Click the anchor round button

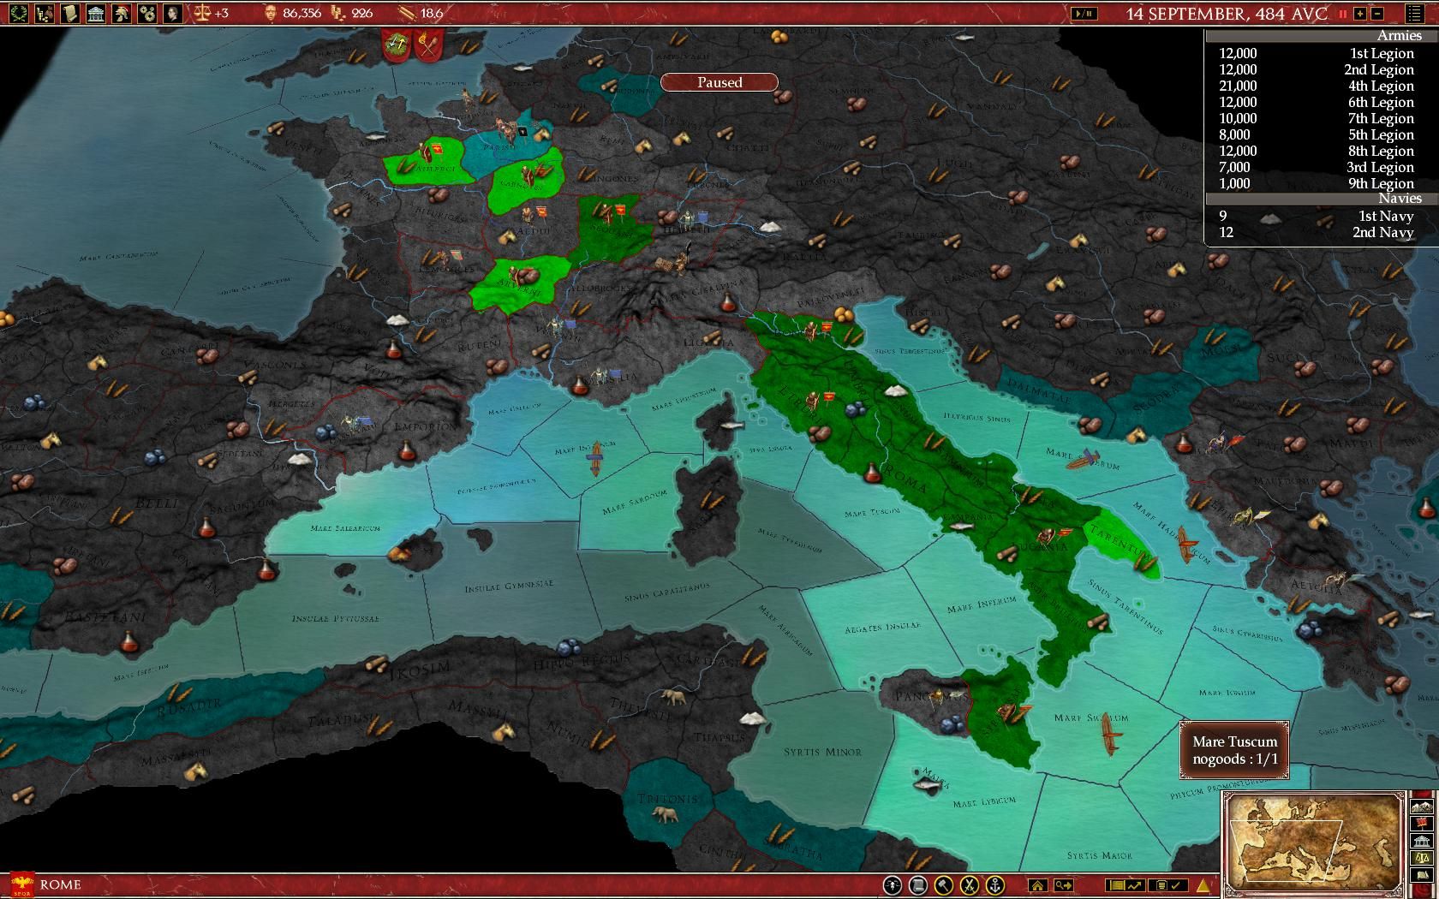click(994, 885)
